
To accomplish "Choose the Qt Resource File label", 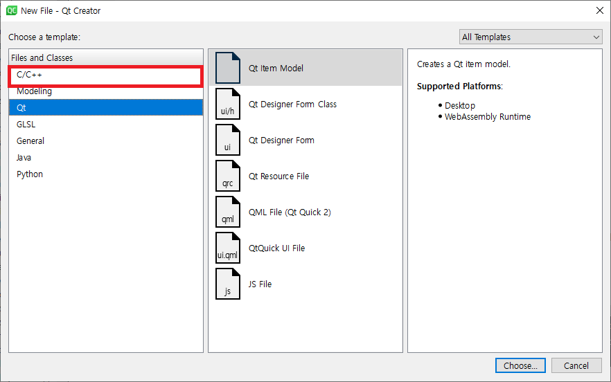I will 279,176.
